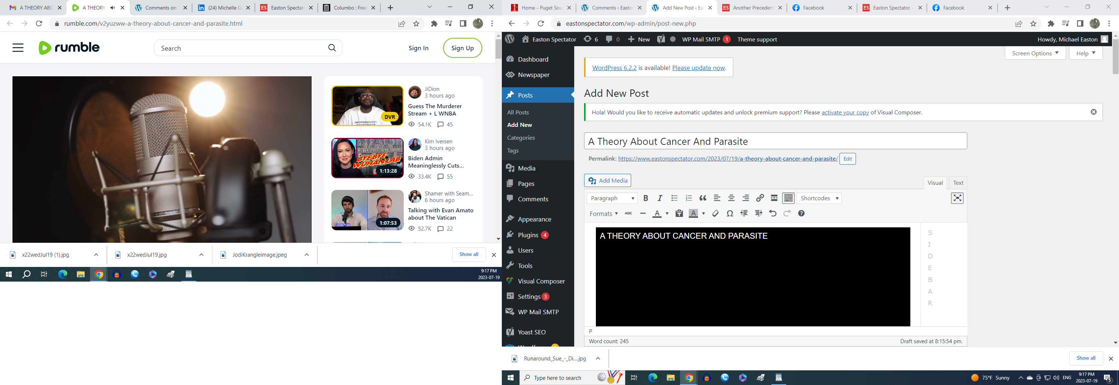Open the text color picker arrow
The height and width of the screenshot is (385, 1119).
[x=667, y=213]
